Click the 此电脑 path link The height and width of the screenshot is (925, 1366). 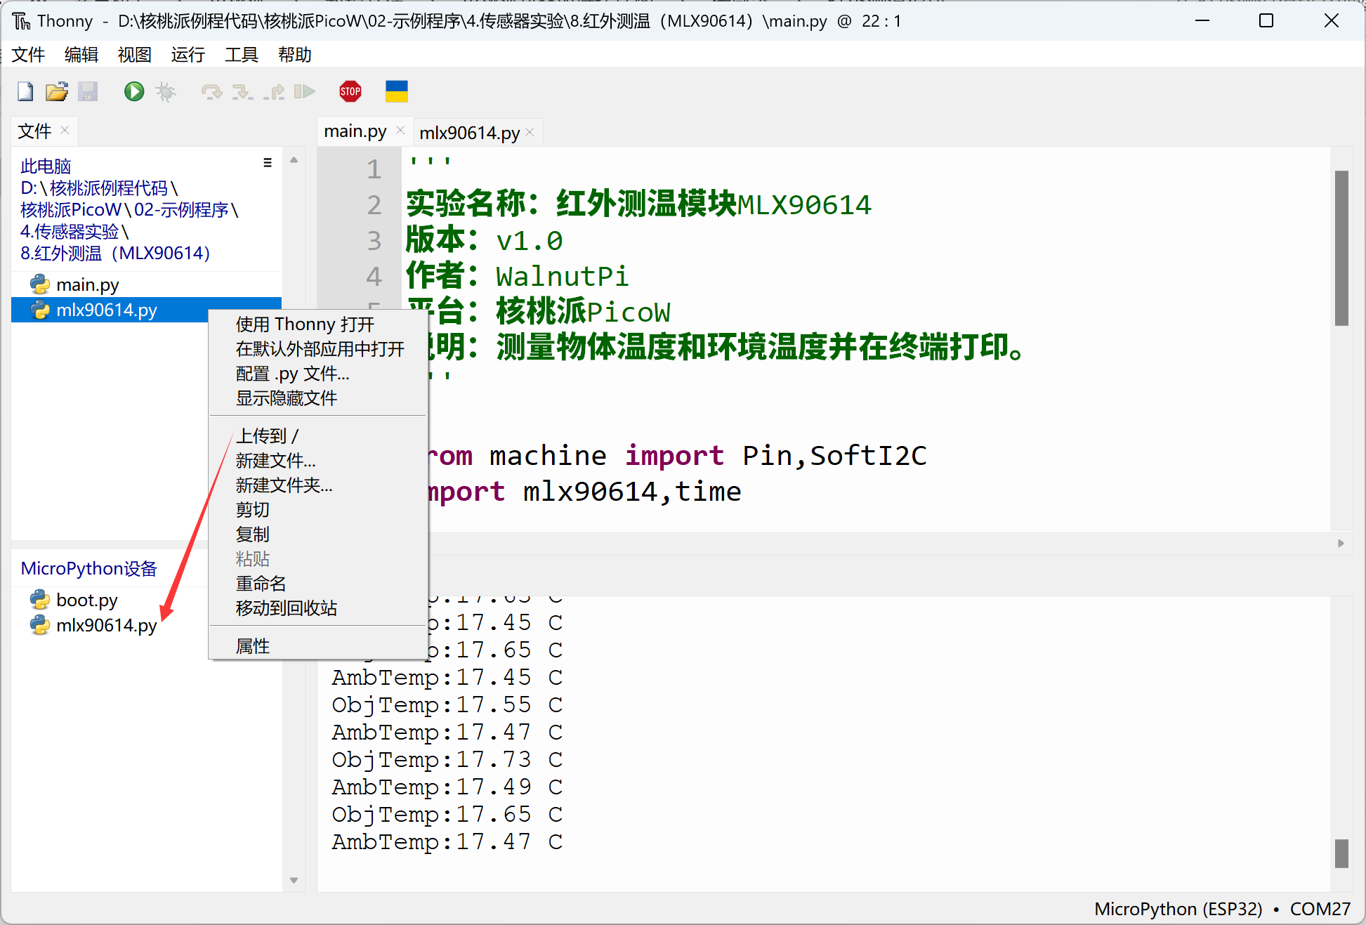point(46,166)
